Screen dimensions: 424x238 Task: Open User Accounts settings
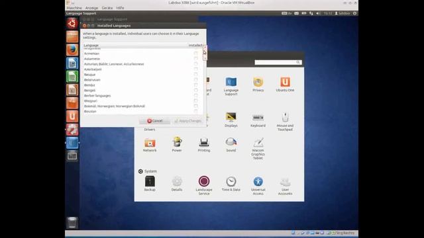(285, 186)
